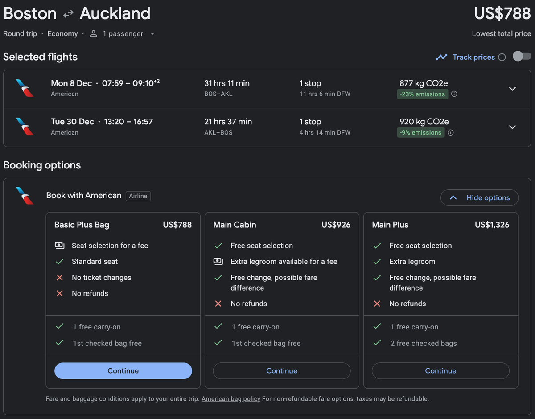Click the checkmark beside Free seat selection in Main Cabin
Viewport: 535px width, 419px height.
(x=218, y=246)
